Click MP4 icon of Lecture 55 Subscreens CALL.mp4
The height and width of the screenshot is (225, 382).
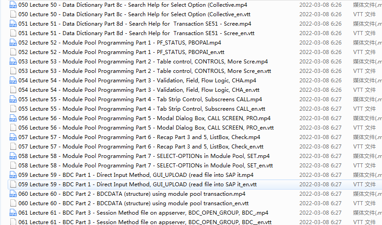point(13,99)
